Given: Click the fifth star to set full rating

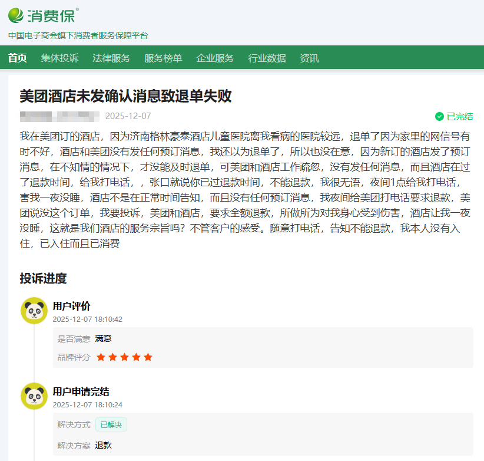Looking at the screenshot, I should (147, 357).
